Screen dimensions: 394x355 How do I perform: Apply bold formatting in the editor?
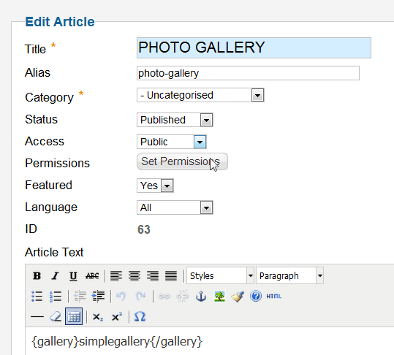pyautogui.click(x=37, y=276)
